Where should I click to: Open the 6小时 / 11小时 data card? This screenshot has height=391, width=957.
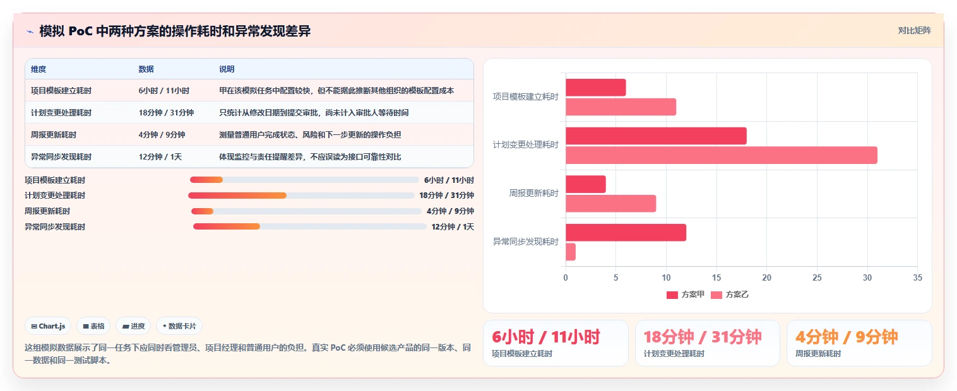point(556,343)
